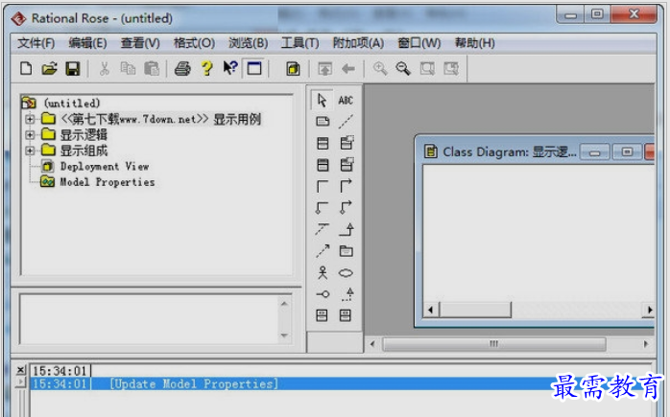Open the 编辑(E) menu
This screenshot has height=417, width=670.
coord(87,43)
